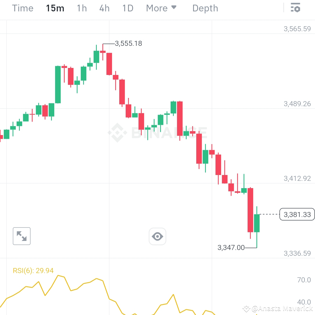
Task: Switch to the Depth view
Action: tap(205, 8)
